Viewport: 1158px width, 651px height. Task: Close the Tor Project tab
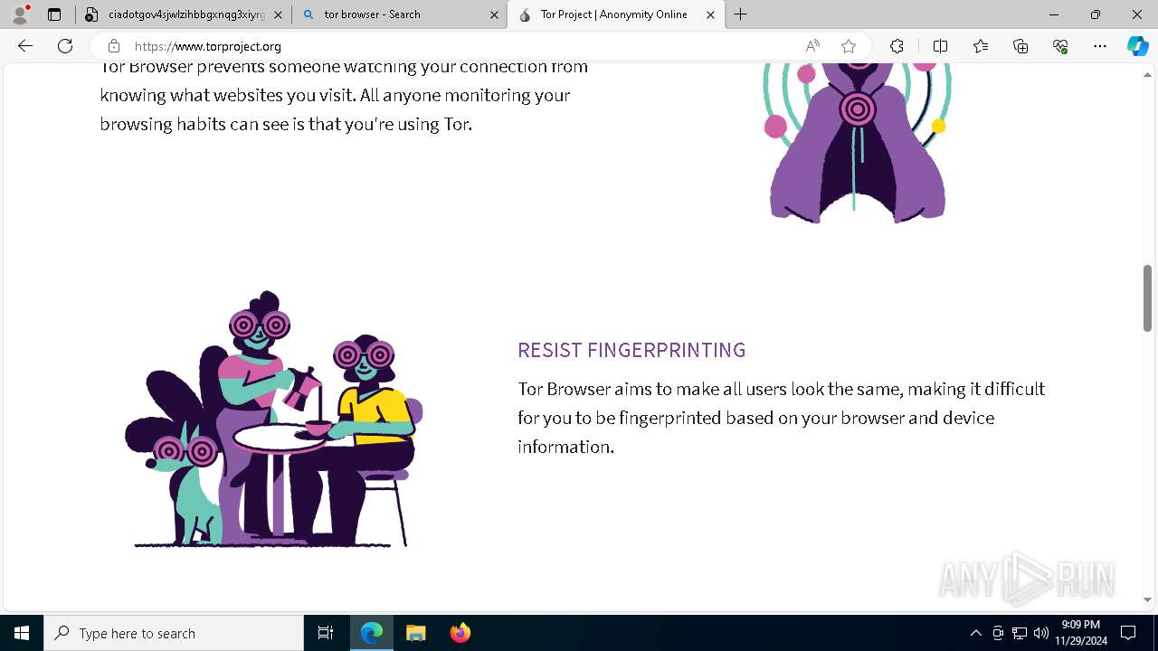(710, 14)
